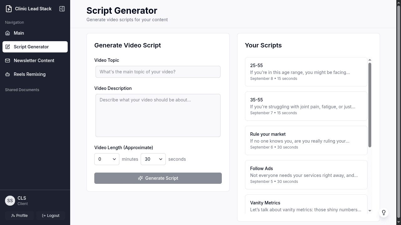Switch to the Main navigation item

[19, 33]
